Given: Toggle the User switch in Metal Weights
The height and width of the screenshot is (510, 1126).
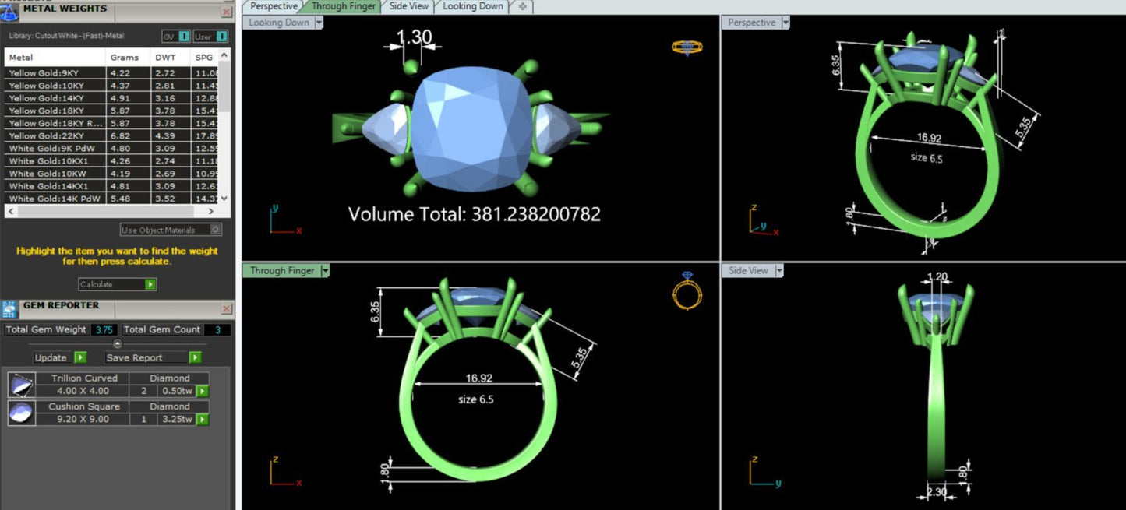Looking at the screenshot, I should click(221, 36).
